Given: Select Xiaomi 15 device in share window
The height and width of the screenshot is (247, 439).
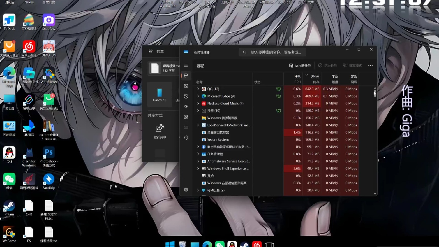Looking at the screenshot, I should [159, 95].
